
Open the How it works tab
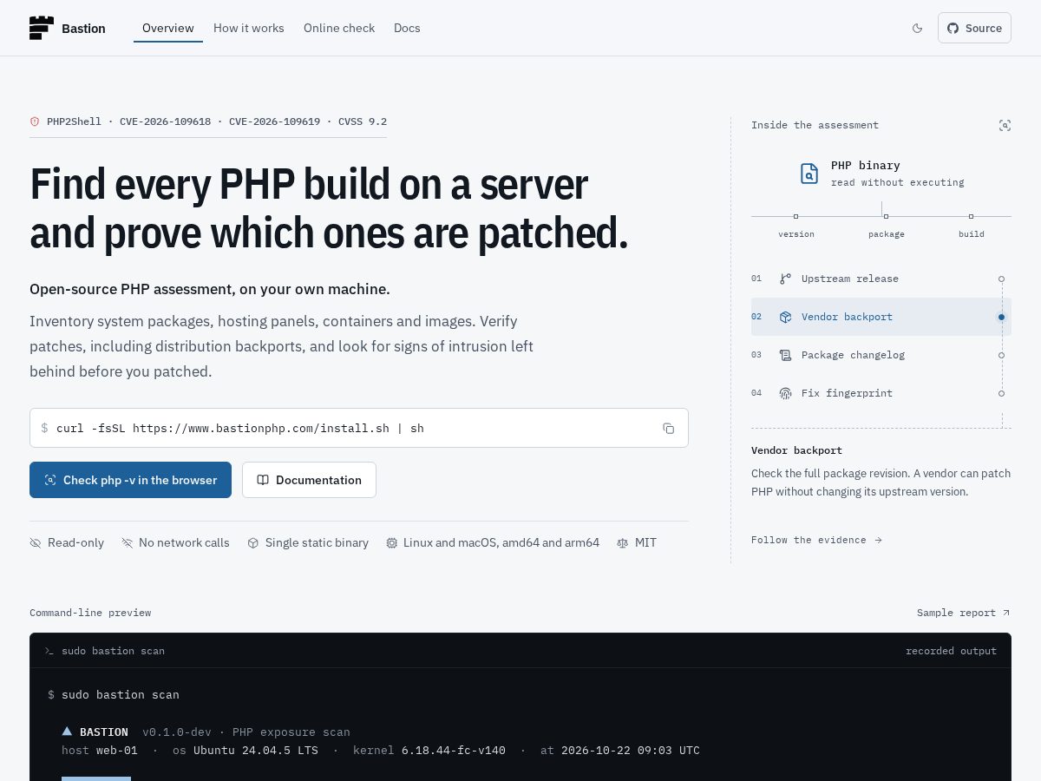click(x=249, y=28)
